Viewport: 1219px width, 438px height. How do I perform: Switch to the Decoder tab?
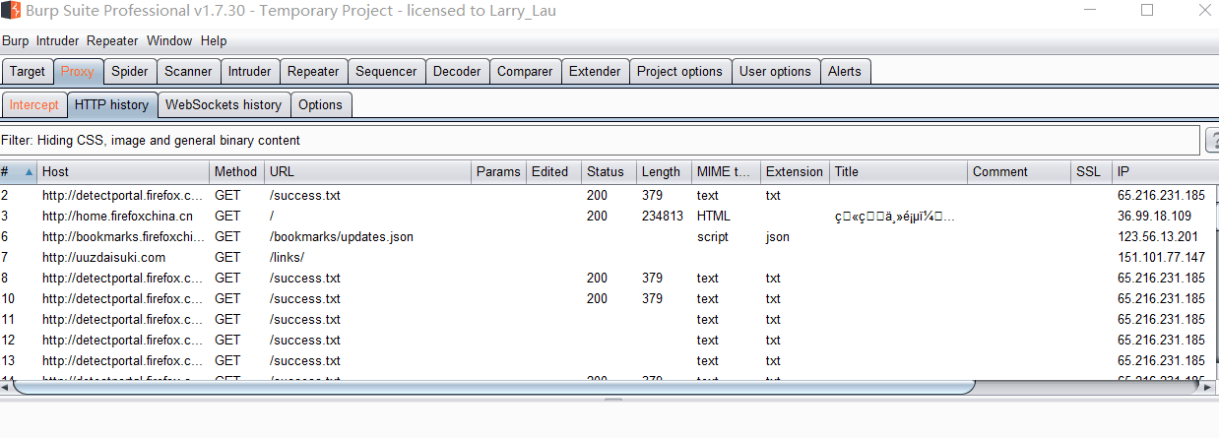point(458,71)
